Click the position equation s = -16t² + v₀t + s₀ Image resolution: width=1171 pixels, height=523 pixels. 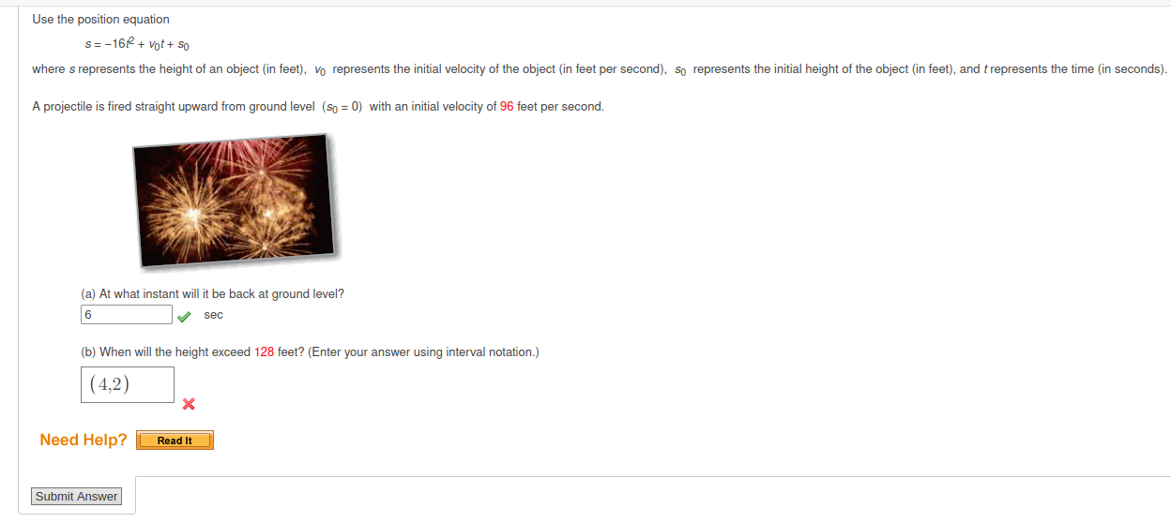[x=139, y=44]
